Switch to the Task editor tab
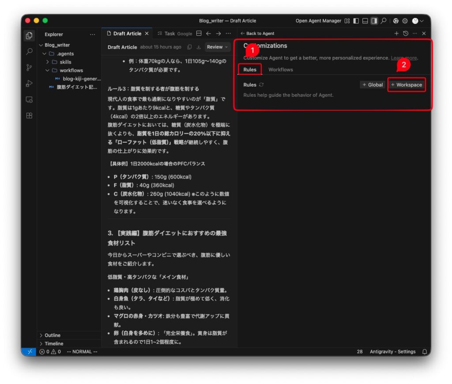Screen dimensions: 452x384 coord(169,34)
